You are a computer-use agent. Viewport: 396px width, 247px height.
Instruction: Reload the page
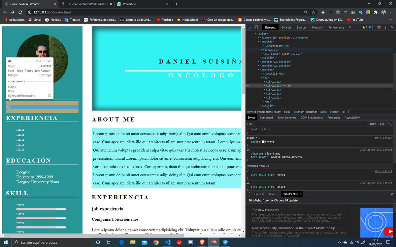(x=20, y=12)
